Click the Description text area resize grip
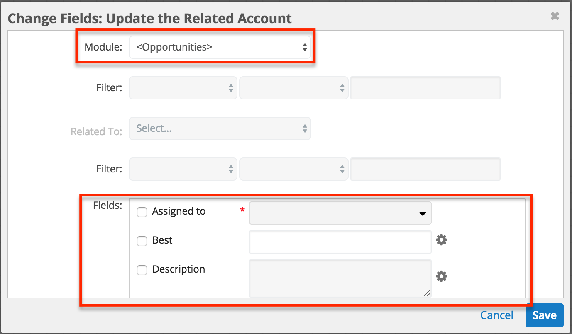Screen dimensions: 572x334 click(427, 293)
